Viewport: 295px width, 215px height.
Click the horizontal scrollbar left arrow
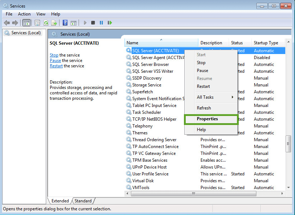[x=127, y=193]
